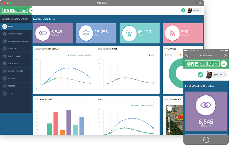The image size is (229, 145).
Task: Select HOME menu label in sidebar
Action: click(10, 27)
